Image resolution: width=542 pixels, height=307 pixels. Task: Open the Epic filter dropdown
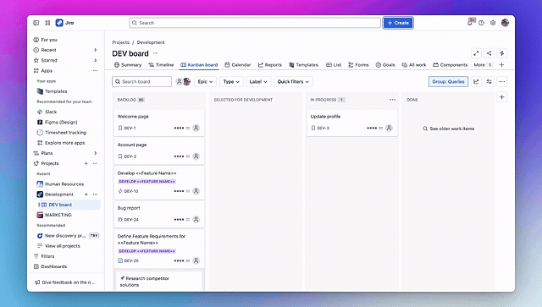click(205, 82)
